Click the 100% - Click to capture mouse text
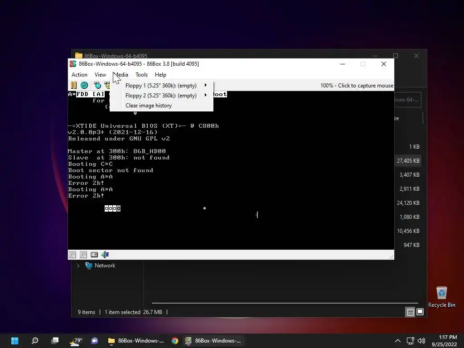Screen dimensions: 464x348 click(357, 86)
